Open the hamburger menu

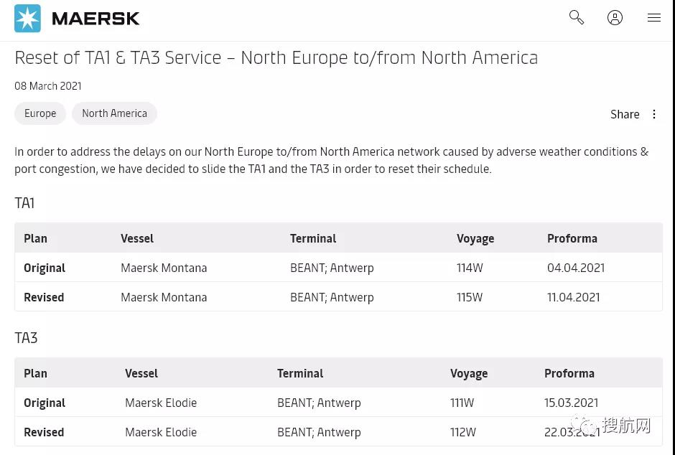[653, 18]
